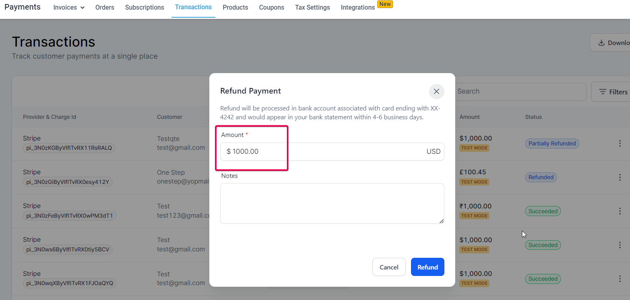Screen dimensions: 630x300
Task: Close the Refund Payment dialog with X
Action: 436,92
